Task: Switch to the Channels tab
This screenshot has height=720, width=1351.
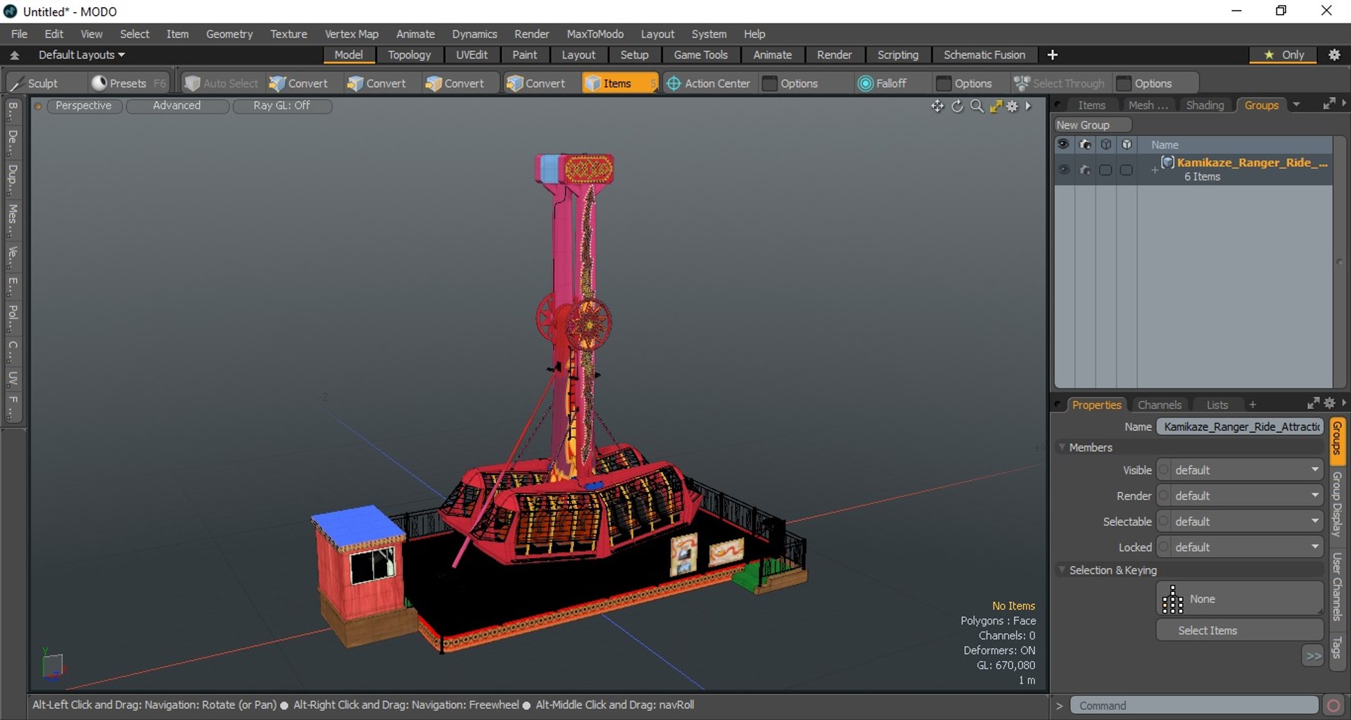Action: (x=1159, y=405)
